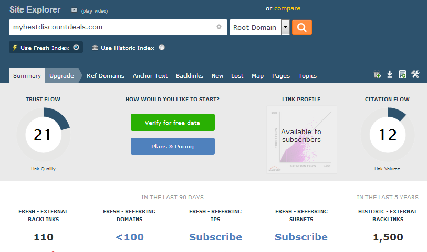
Task: Select the Use Fresh Index radio button
Action: coord(76,47)
